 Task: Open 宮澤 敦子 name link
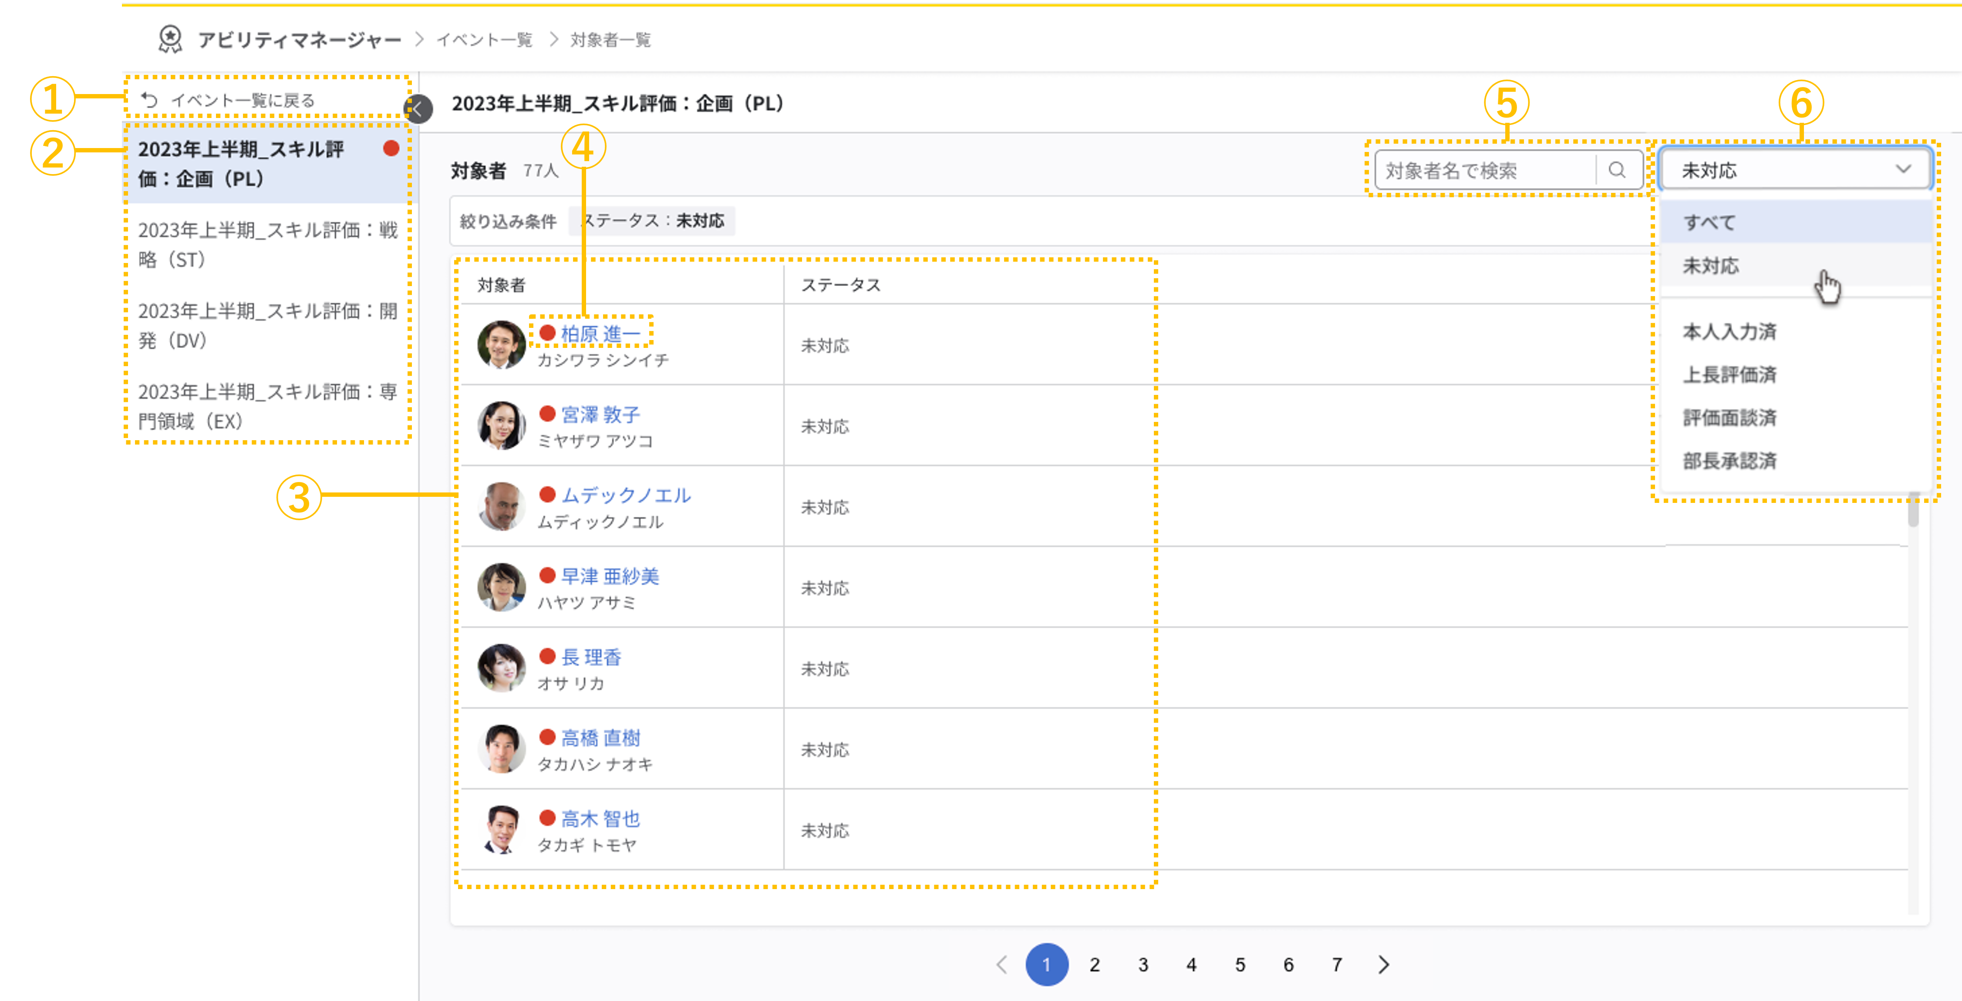pos(600,415)
